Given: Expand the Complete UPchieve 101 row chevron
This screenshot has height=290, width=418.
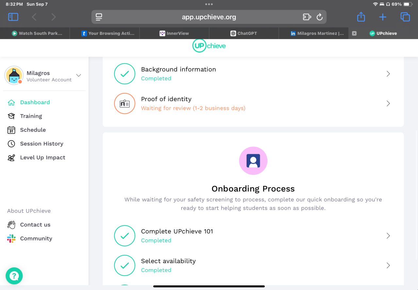Looking at the screenshot, I should (x=388, y=236).
